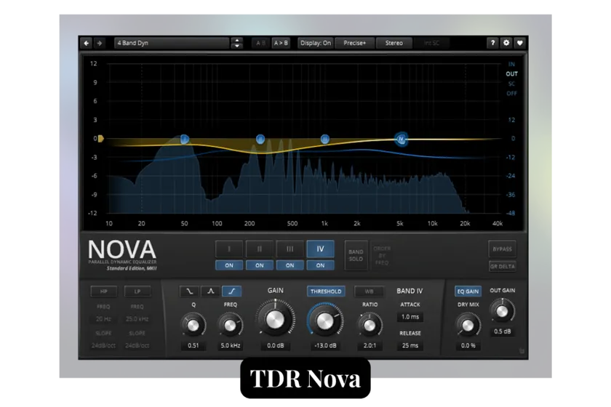
Task: Select the high shelf filter shape
Action: click(231, 291)
